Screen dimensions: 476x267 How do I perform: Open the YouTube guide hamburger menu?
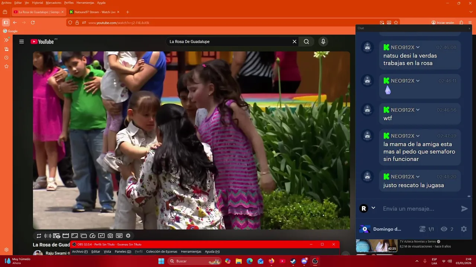[22, 42]
